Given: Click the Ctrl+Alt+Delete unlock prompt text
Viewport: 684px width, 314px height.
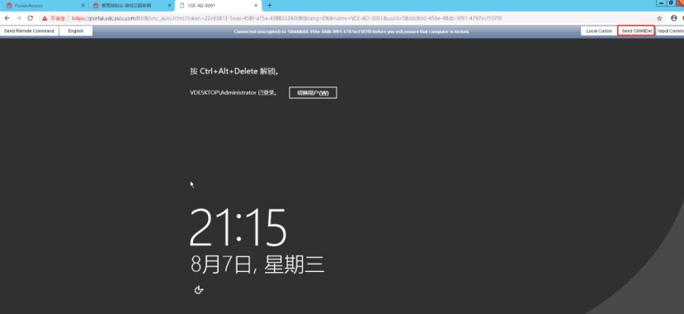Looking at the screenshot, I should [x=234, y=72].
